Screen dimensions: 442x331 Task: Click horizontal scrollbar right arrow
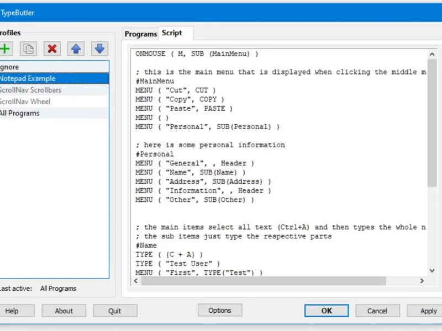coord(422,281)
